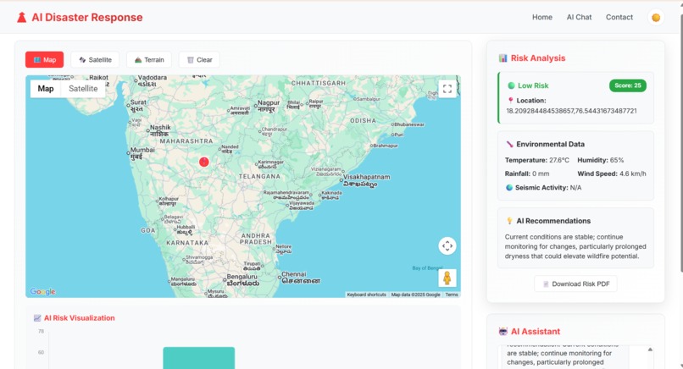Click the AI Risk Visualization chart icon
This screenshot has height=369, width=683.
(x=37, y=318)
